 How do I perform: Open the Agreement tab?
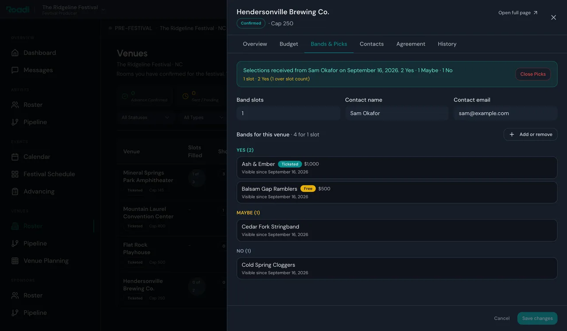click(411, 44)
